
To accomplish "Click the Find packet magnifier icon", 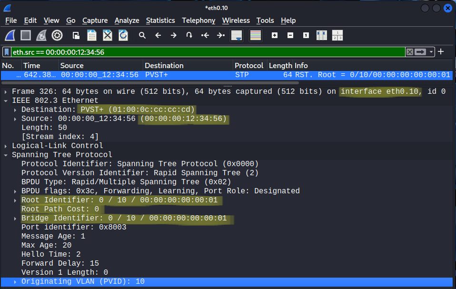I will click(x=142, y=35).
